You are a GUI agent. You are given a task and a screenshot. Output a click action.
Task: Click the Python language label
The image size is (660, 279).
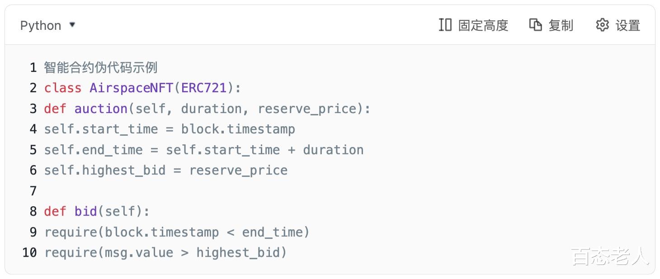point(41,26)
